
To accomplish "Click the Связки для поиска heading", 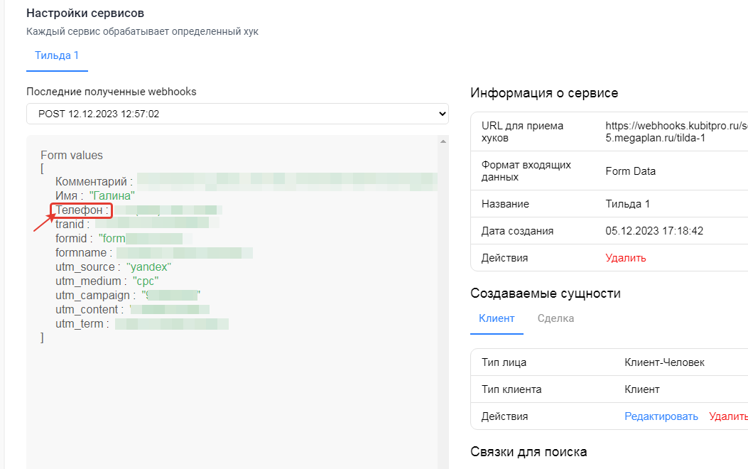I will (529, 452).
